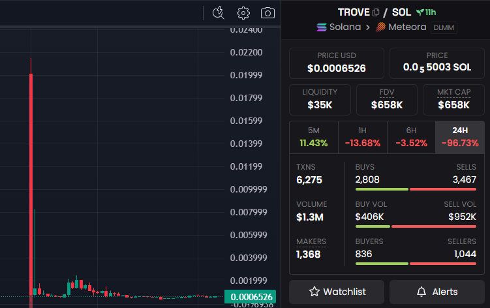Click the BUYERS value 836
490x308 pixels.
pos(363,254)
